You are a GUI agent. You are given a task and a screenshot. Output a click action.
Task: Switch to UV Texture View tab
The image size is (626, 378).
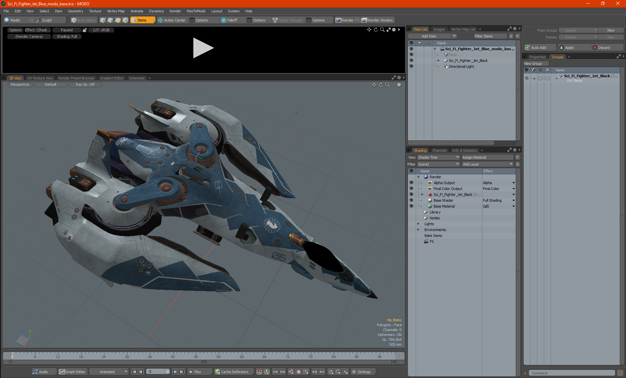point(40,78)
